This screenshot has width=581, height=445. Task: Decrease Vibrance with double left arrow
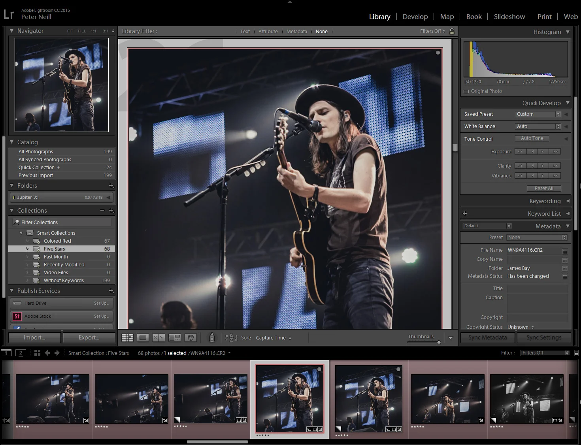pyautogui.click(x=520, y=175)
